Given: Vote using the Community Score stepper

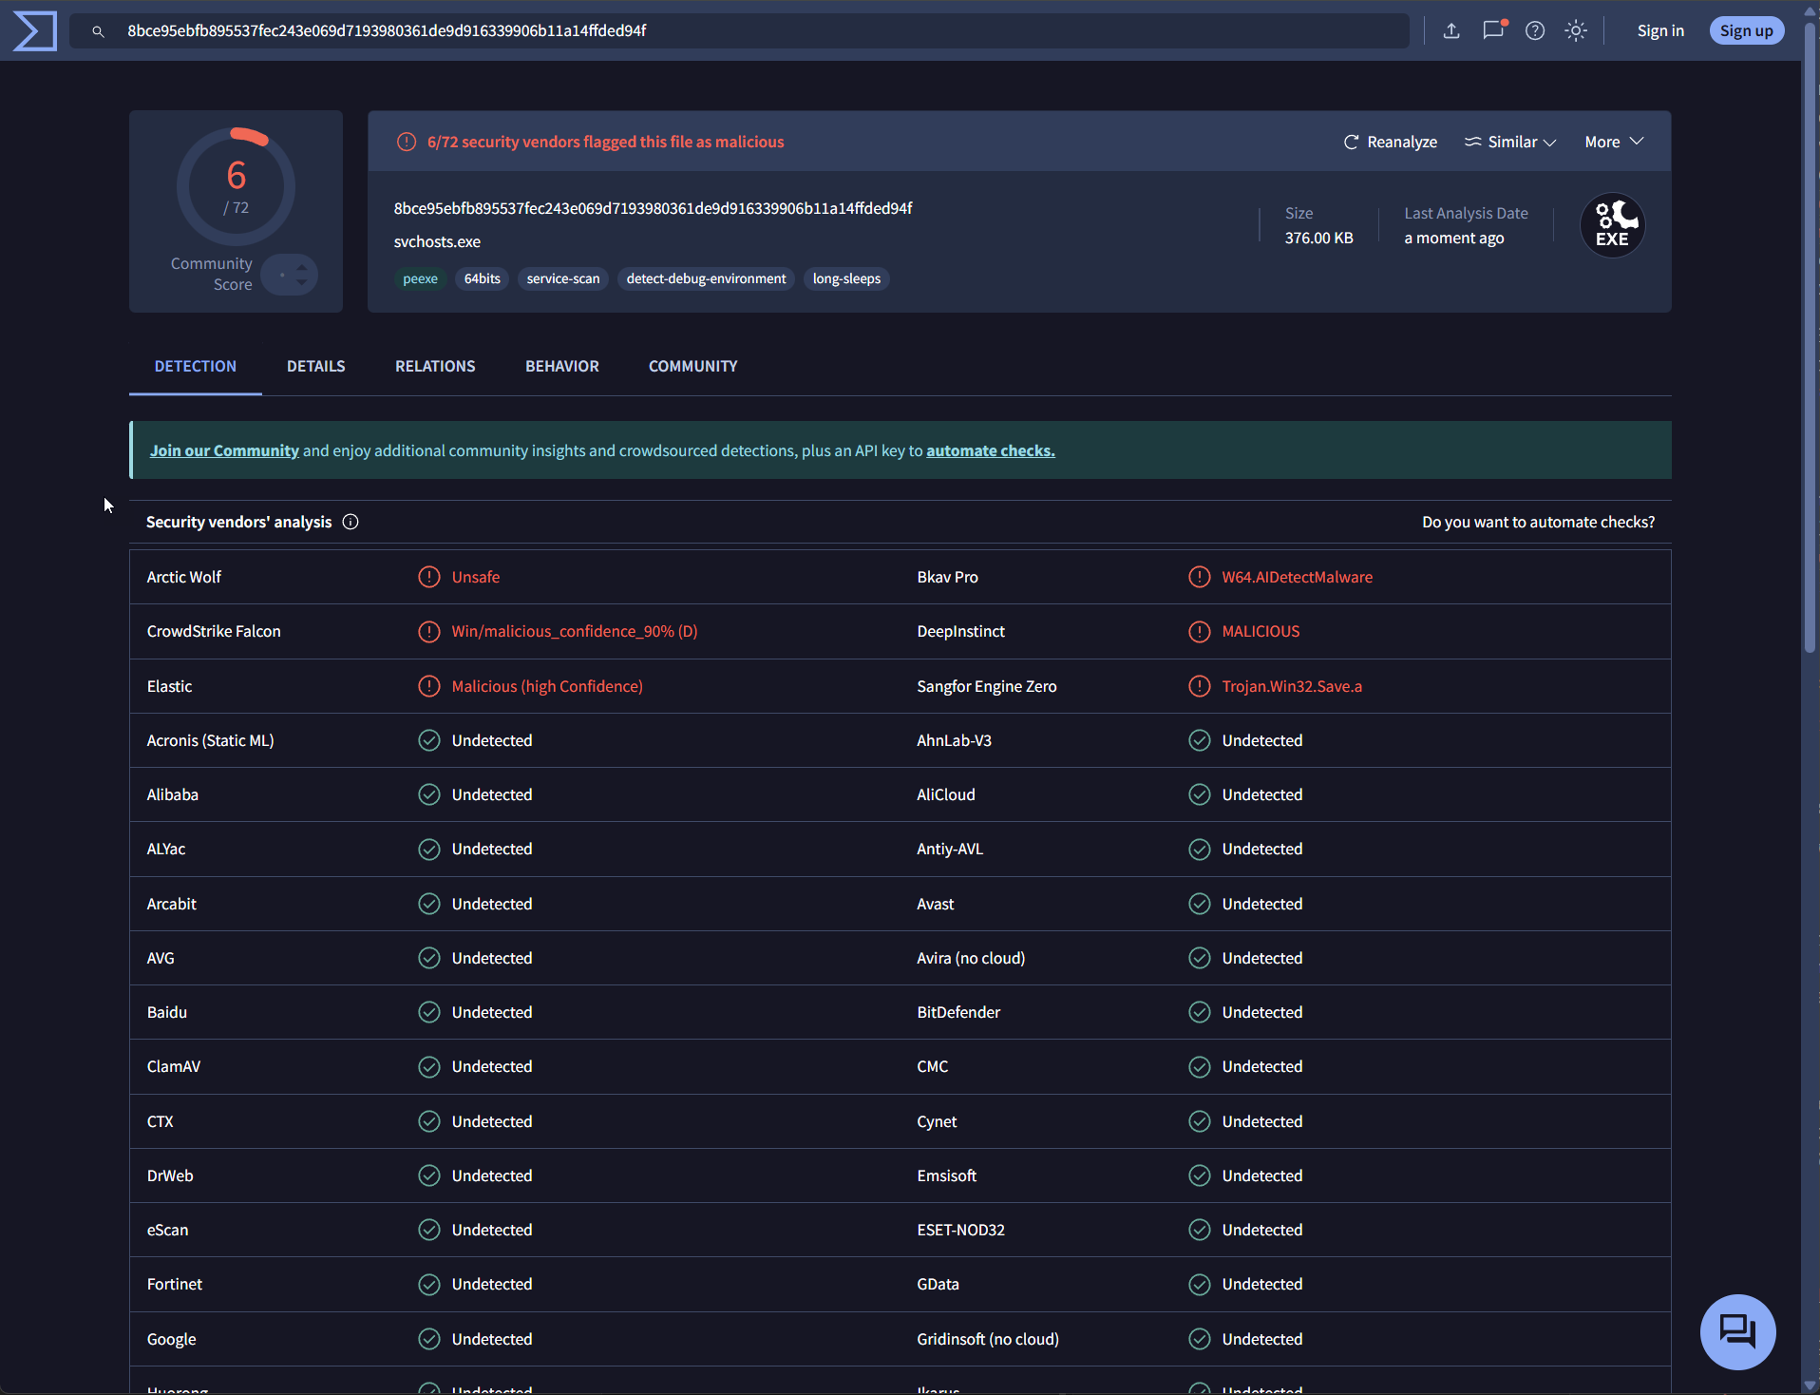Looking at the screenshot, I should click(290, 275).
